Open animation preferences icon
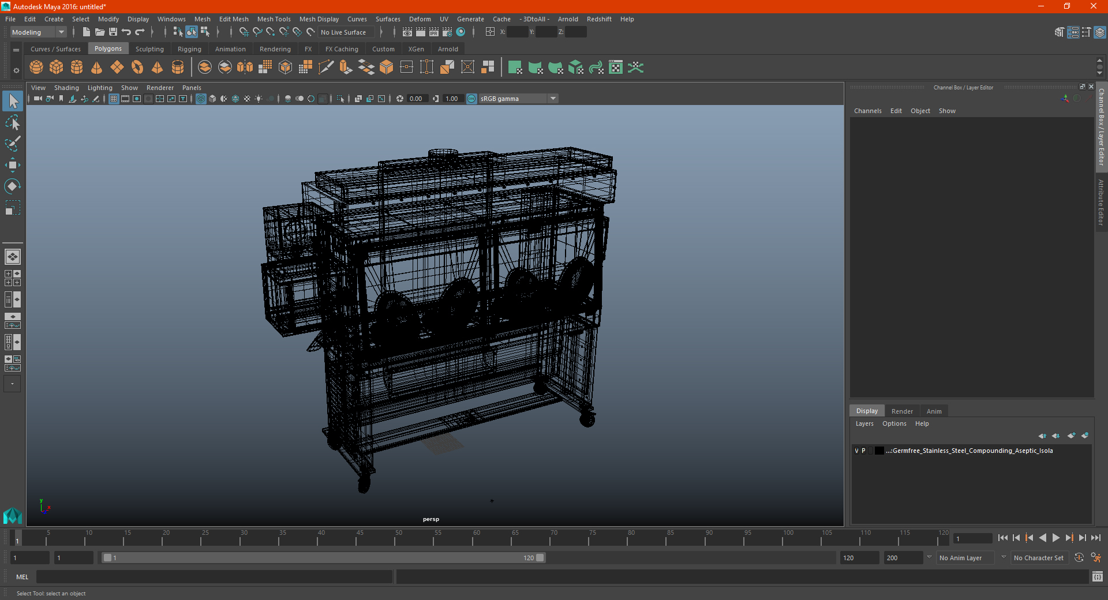 (x=1096, y=558)
